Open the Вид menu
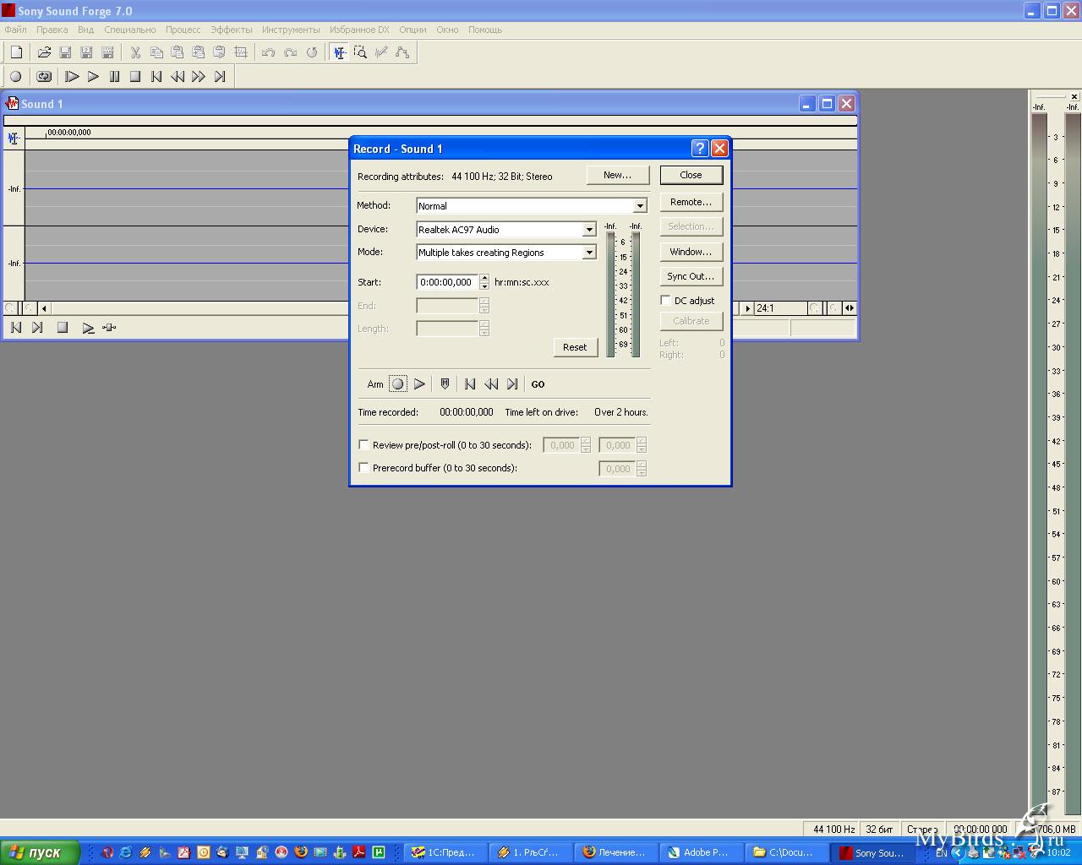Image resolution: width=1082 pixels, height=865 pixels. coord(86,30)
